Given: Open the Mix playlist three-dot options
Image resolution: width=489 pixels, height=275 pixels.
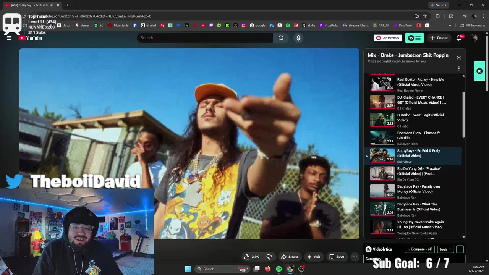Looking at the screenshot, I should click(459, 69).
